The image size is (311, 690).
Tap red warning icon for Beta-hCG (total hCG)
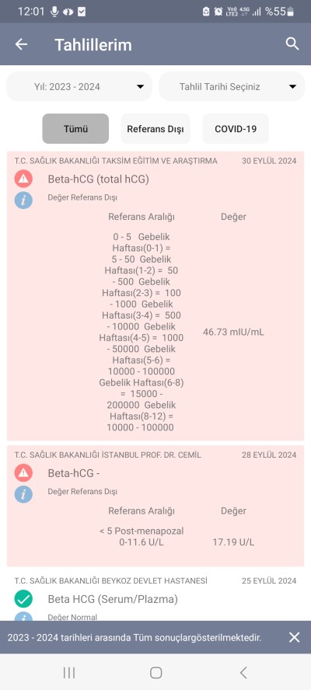pos(23,179)
